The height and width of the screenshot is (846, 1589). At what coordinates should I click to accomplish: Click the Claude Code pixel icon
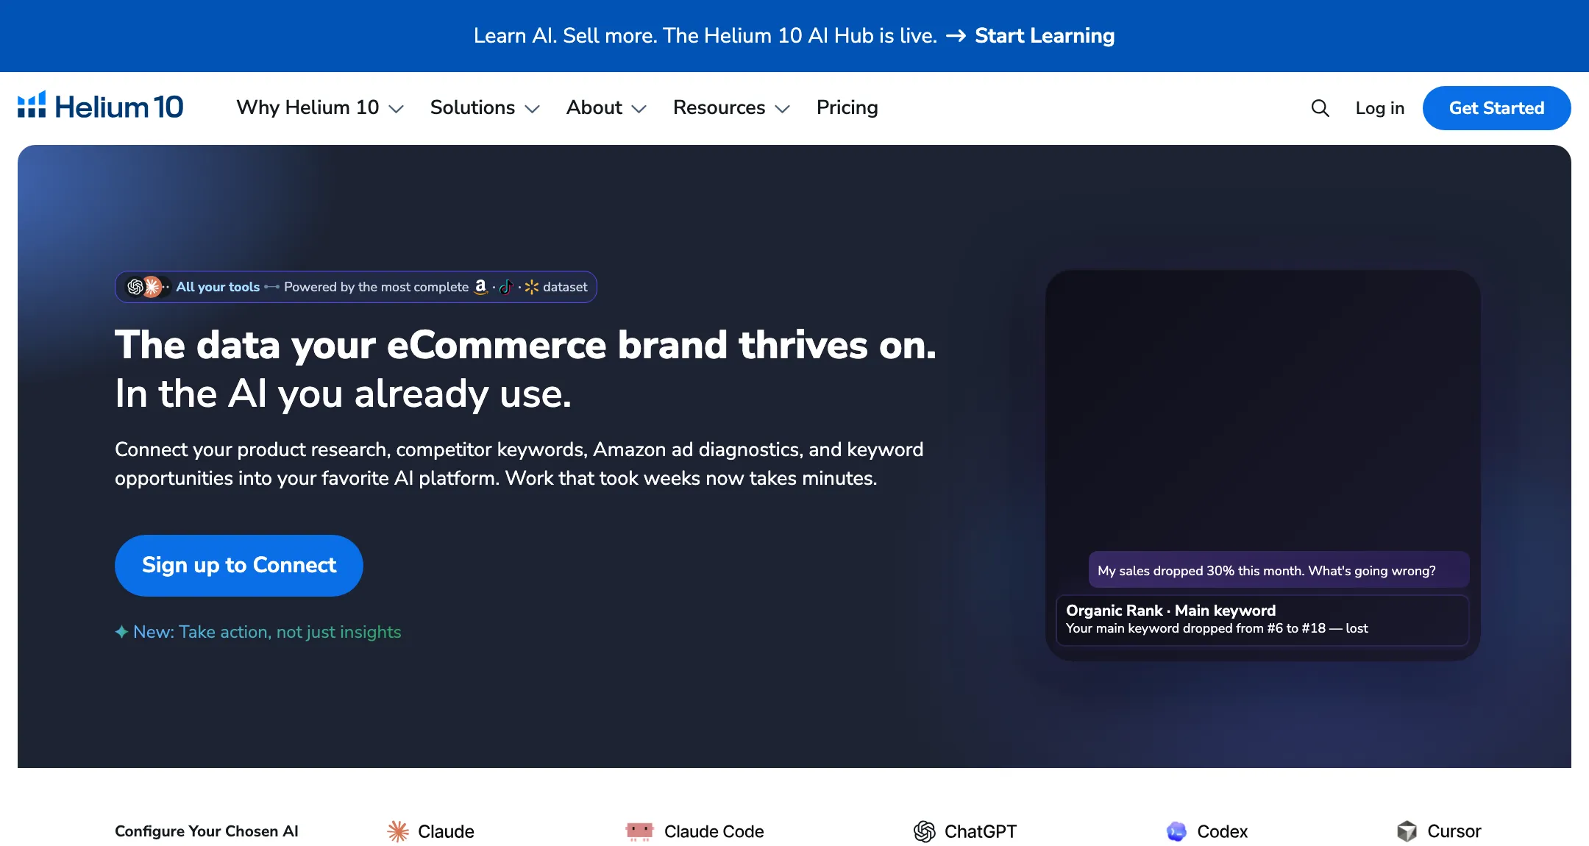(639, 831)
